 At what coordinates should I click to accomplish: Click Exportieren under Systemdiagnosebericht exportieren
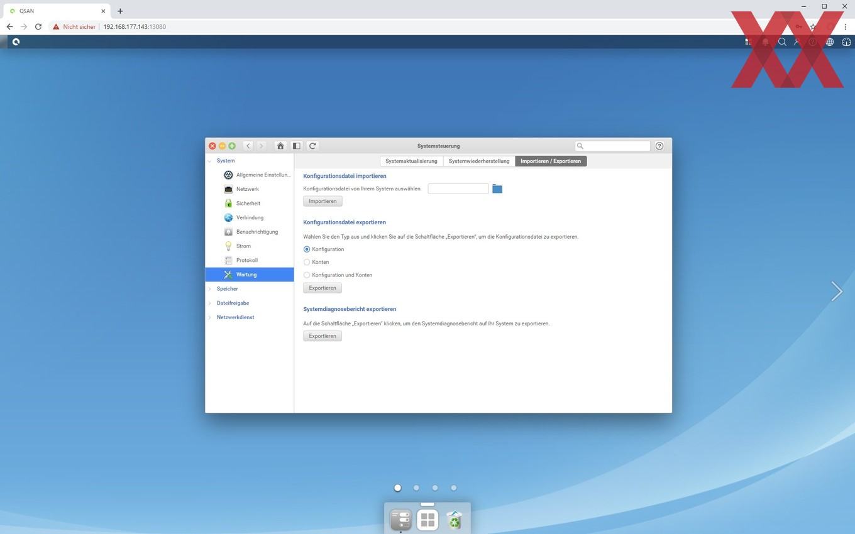click(x=323, y=336)
